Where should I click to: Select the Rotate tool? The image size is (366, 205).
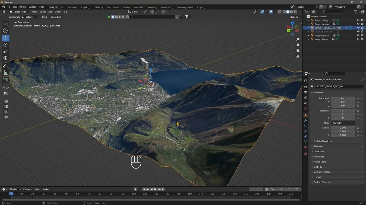pyautogui.click(x=5, y=45)
